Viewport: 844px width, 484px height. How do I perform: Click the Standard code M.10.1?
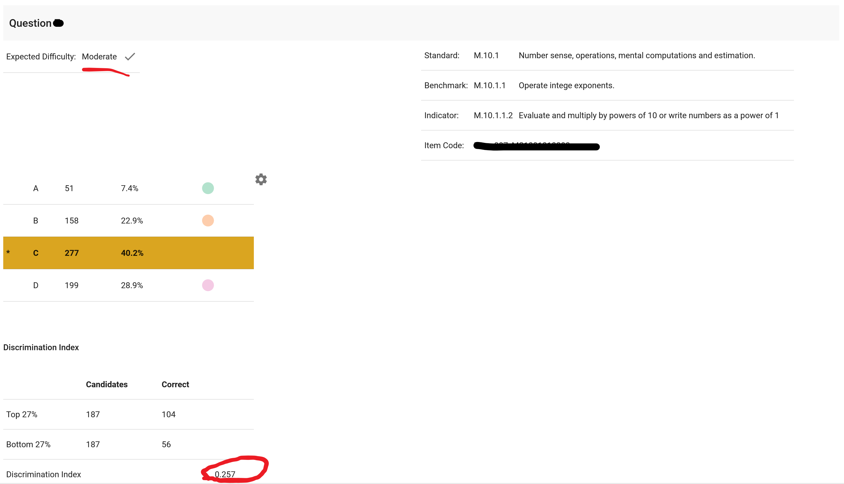tap(486, 56)
